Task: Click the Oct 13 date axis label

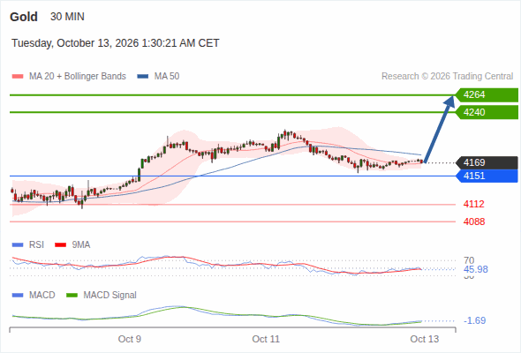Action: click(425, 339)
